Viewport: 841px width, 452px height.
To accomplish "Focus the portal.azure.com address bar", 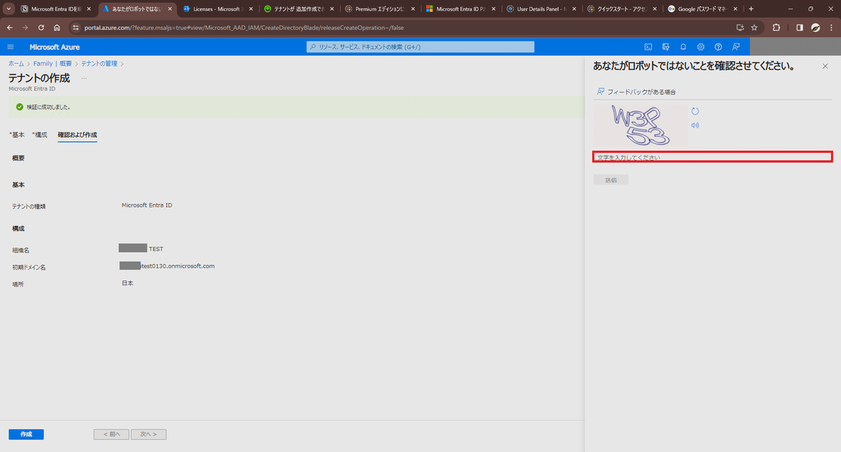I will 399,27.
